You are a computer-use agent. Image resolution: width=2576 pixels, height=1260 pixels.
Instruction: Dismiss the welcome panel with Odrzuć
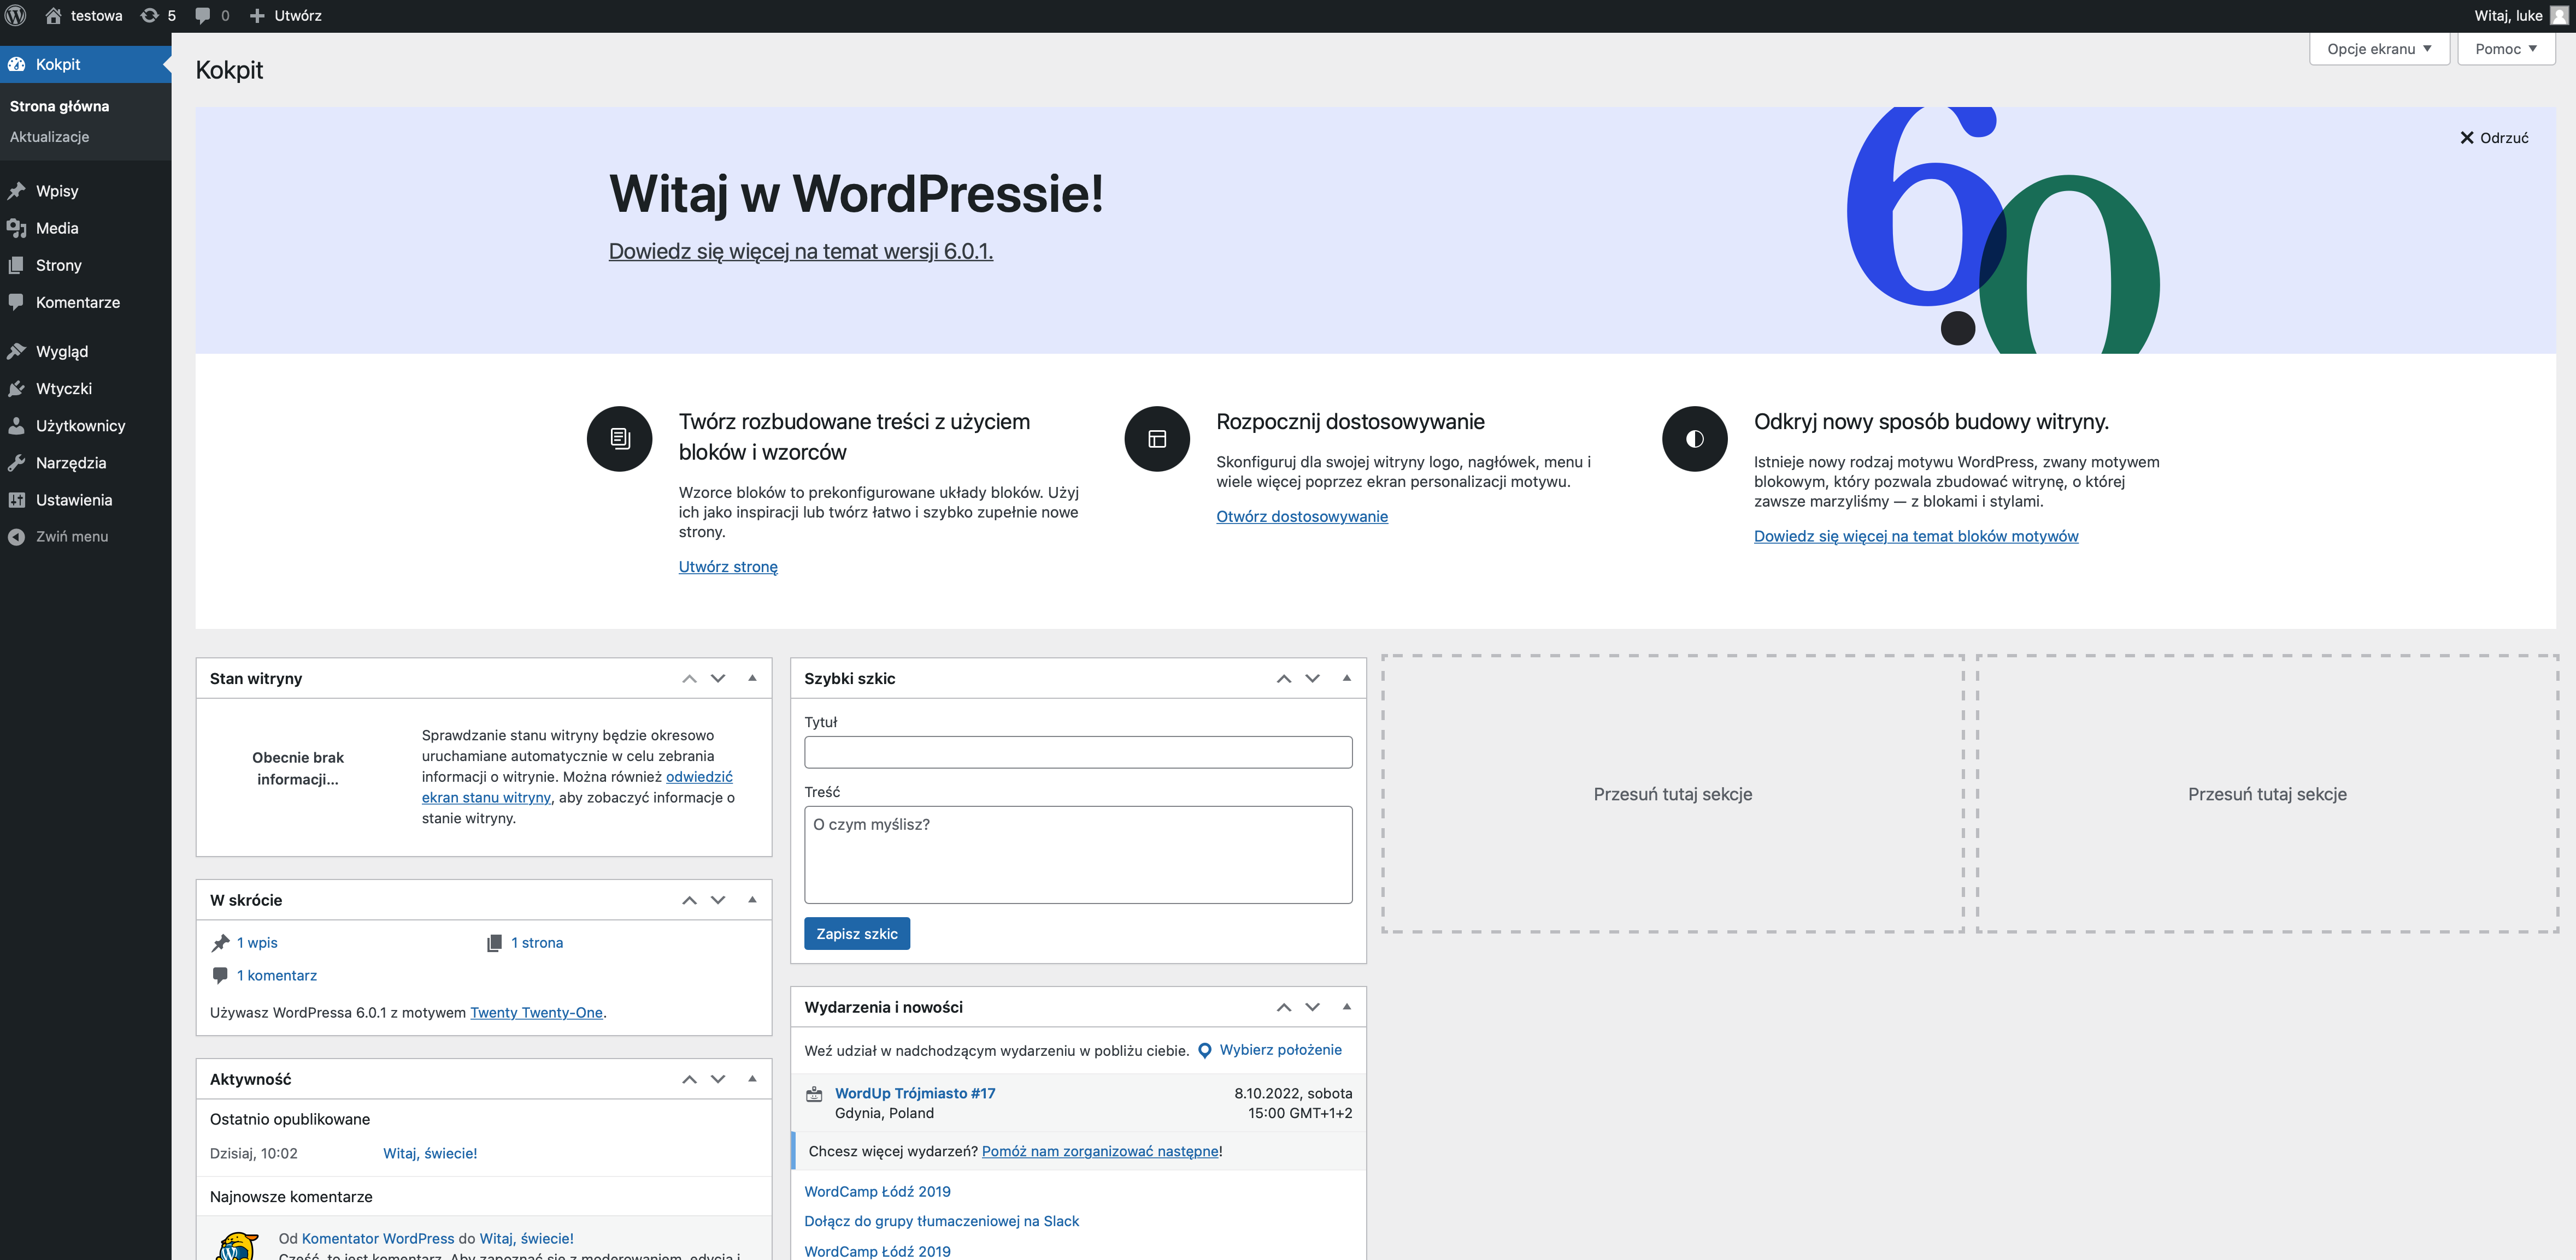pyautogui.click(x=2494, y=138)
